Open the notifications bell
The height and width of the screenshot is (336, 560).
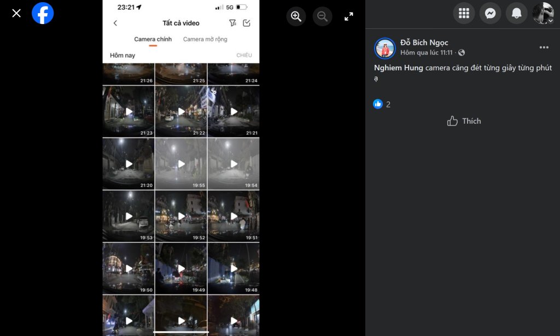tap(516, 13)
